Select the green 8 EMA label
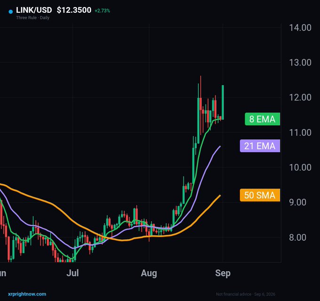The height and width of the screenshot is (301, 320). (263, 119)
